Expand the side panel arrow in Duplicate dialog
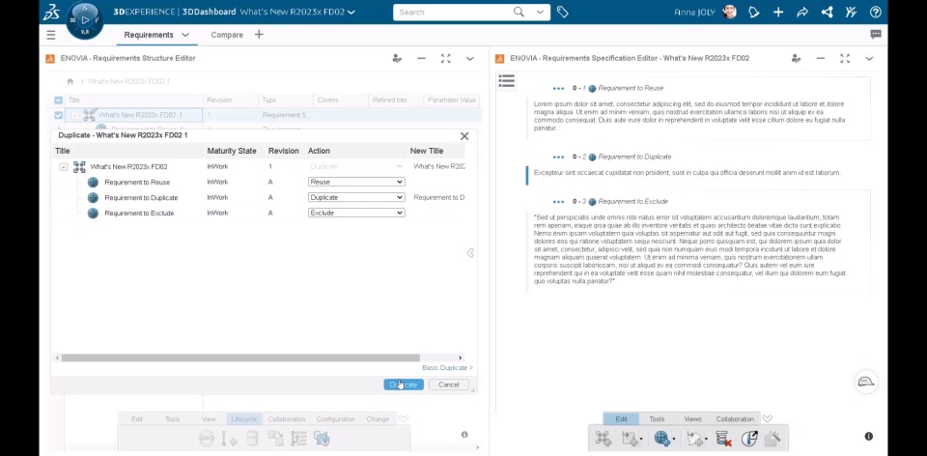Screen dimensions: 927x456 click(x=470, y=253)
